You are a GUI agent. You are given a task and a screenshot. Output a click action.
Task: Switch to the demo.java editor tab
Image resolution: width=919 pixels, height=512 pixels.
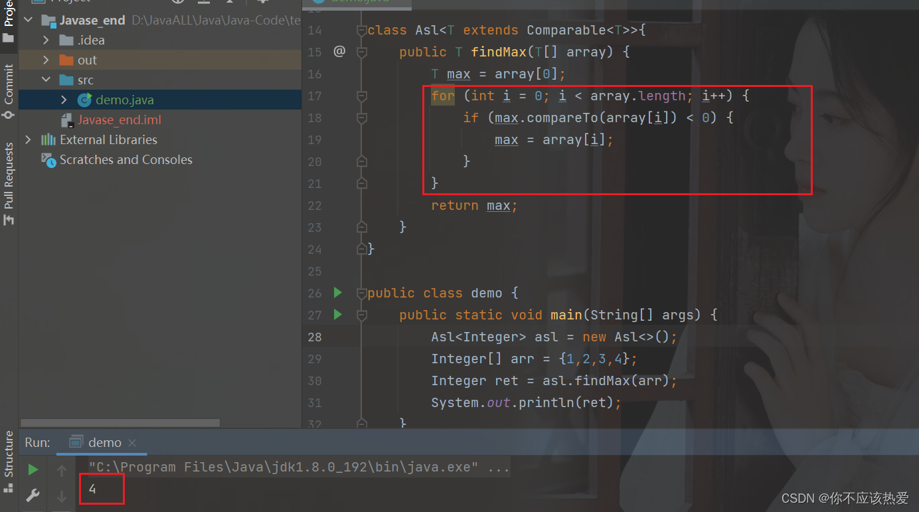tap(359, 3)
